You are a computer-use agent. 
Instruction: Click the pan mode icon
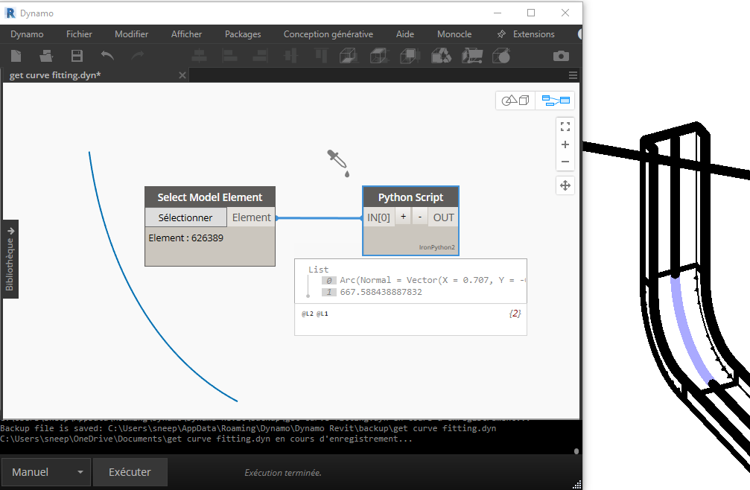[565, 185]
